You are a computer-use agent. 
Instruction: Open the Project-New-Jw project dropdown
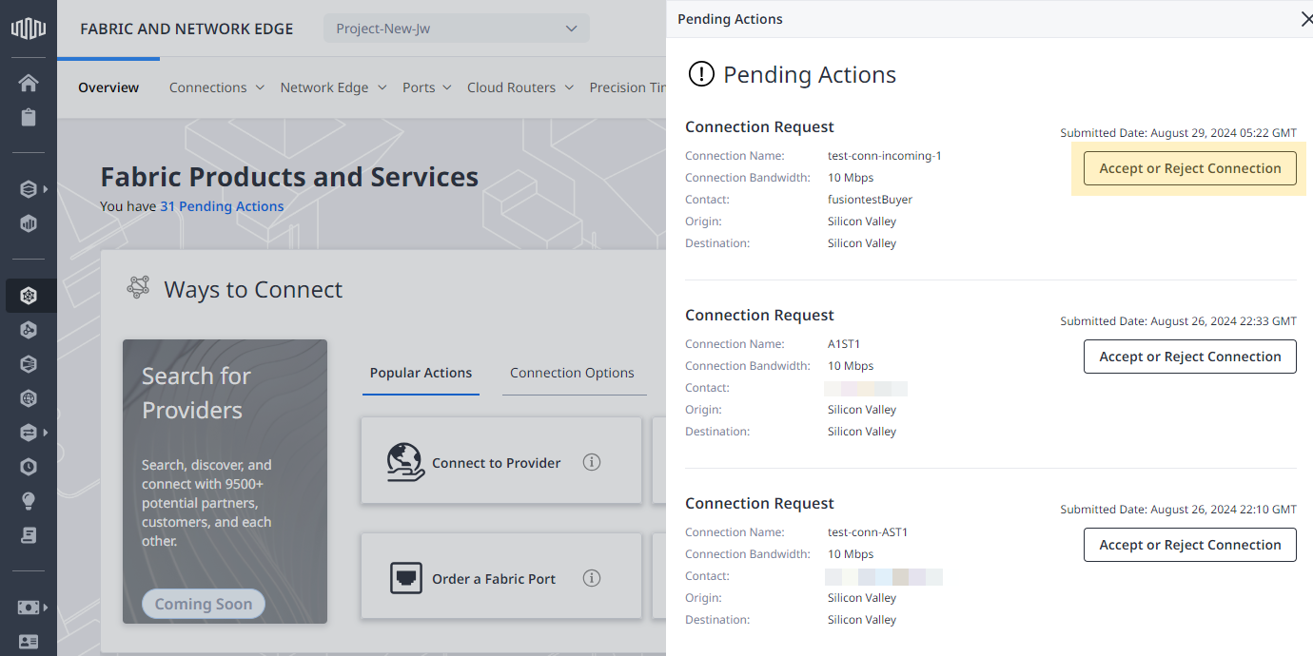(457, 29)
